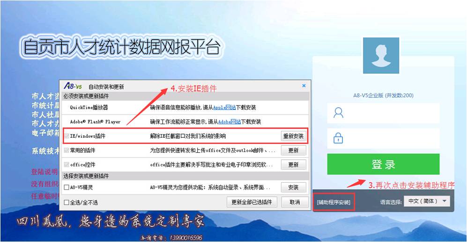Click the A8-V5 logo in dialog
Screen dimensions: 467x242
point(73,86)
